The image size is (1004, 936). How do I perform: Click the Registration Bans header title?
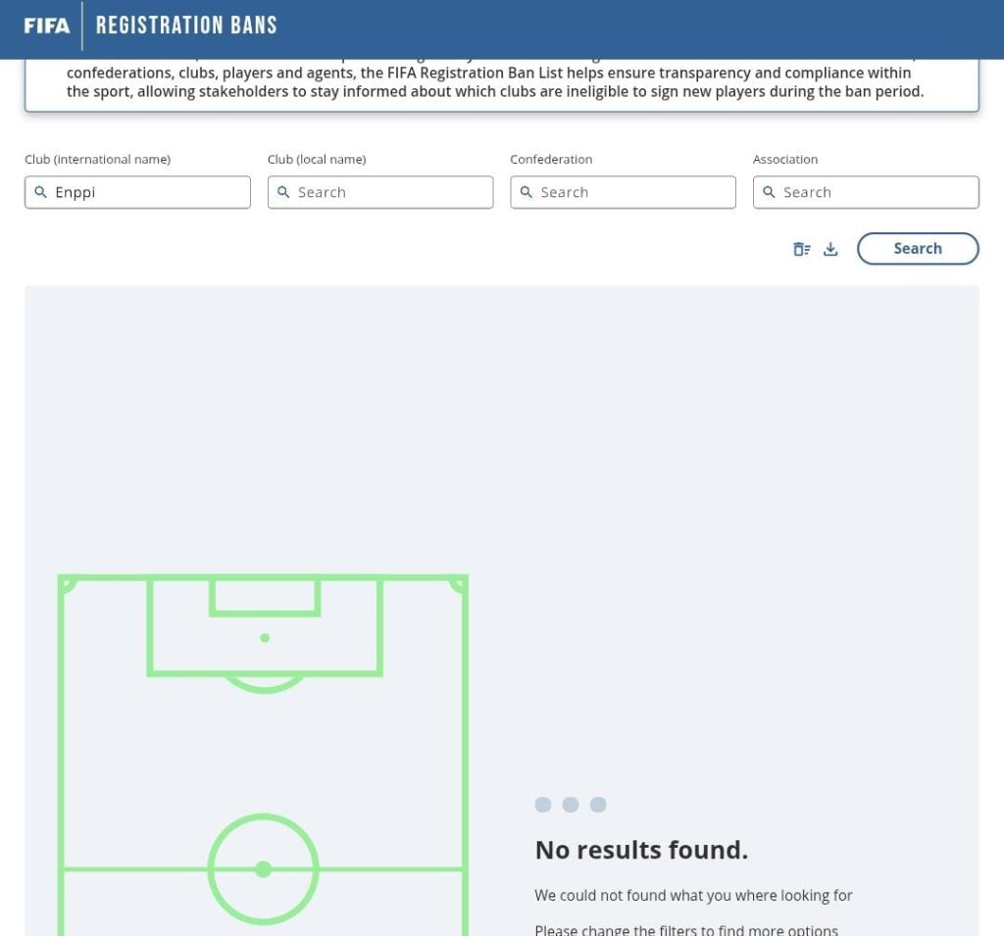pos(186,25)
